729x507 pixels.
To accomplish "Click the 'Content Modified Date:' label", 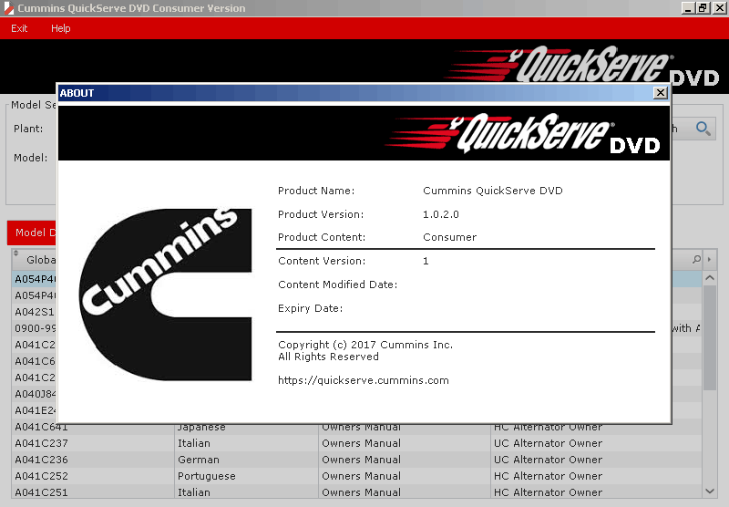I will coord(337,285).
